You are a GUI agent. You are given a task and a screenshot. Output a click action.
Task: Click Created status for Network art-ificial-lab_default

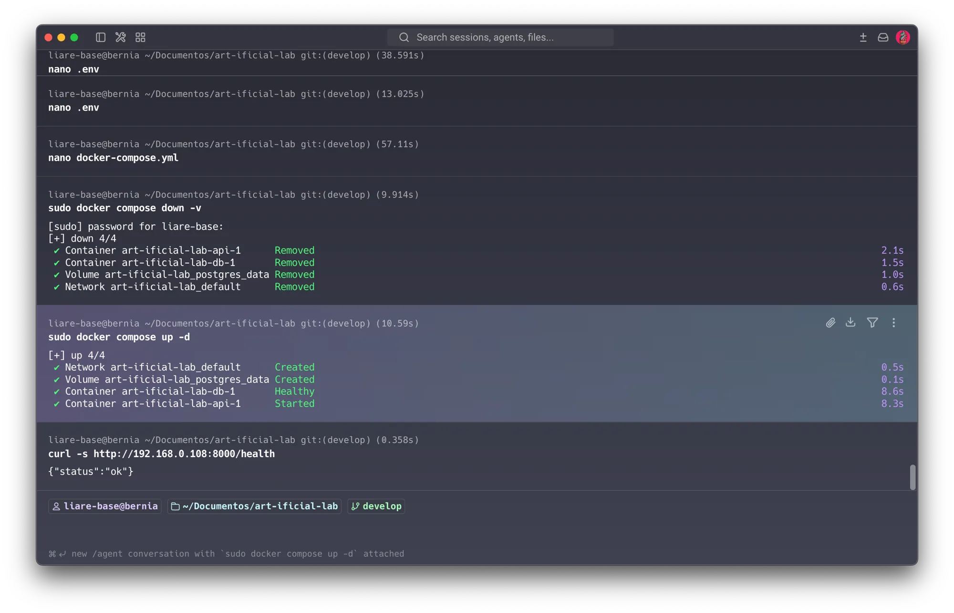(294, 367)
